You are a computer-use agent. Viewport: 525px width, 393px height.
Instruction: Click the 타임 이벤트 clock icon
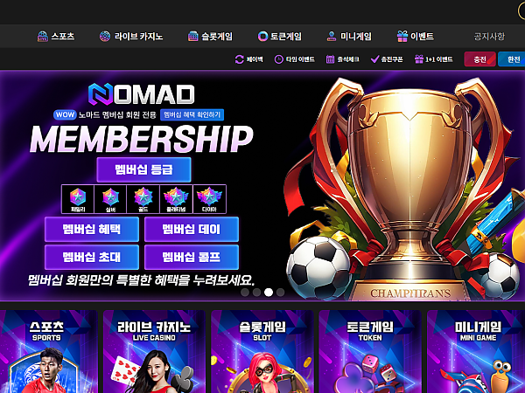click(x=278, y=59)
